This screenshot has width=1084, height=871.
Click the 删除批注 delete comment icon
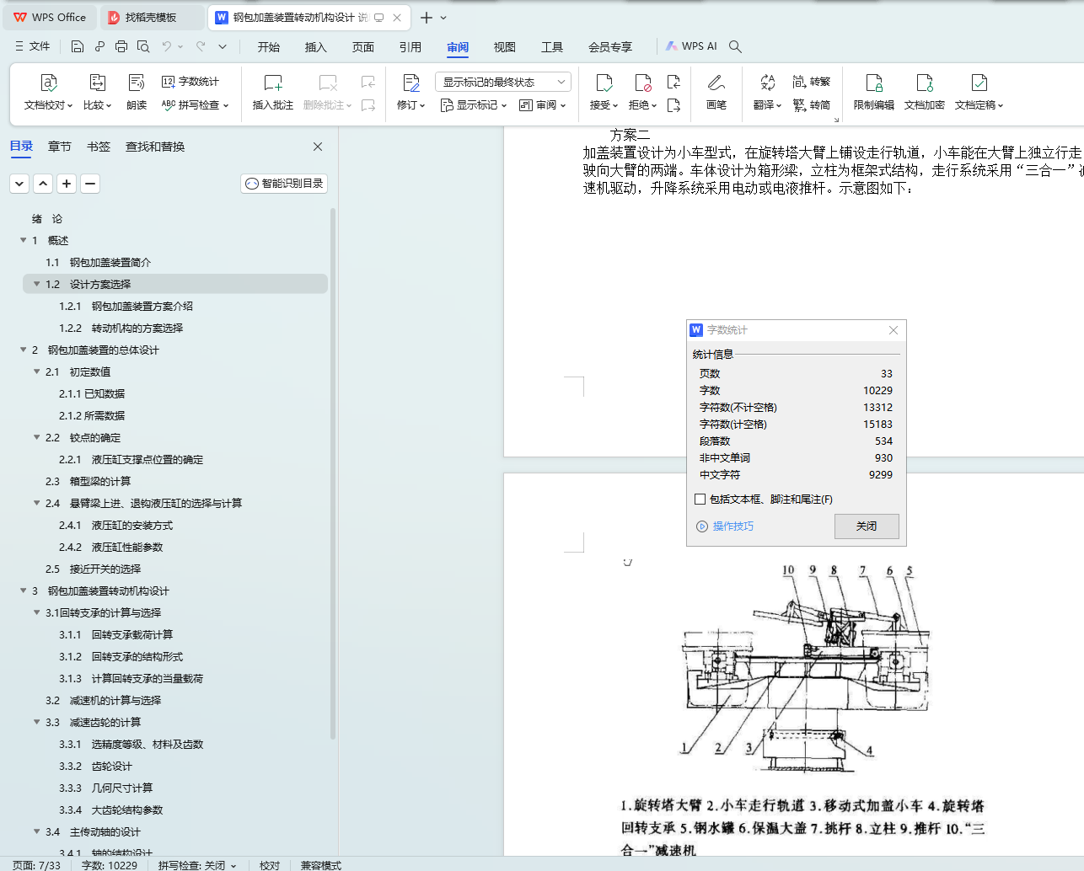click(328, 83)
